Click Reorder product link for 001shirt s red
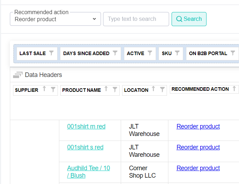 pos(198,147)
